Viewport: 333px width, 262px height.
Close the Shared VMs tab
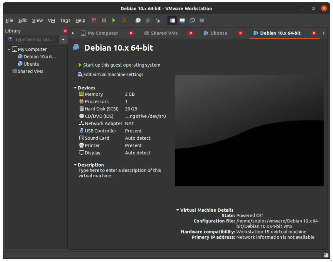pyautogui.click(x=191, y=33)
